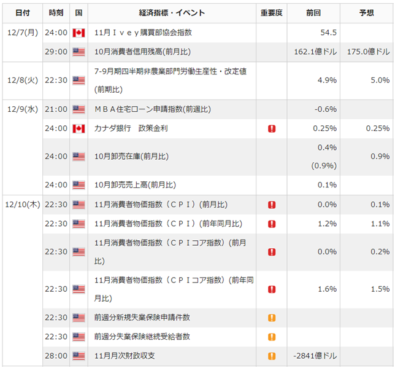Viewport: 395px width, 368px height.
Task: Click red importance icon for CPIコア指数 (前月比)
Action: click(x=272, y=252)
